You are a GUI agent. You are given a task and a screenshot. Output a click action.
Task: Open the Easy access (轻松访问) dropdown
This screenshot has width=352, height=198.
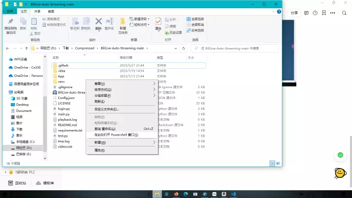tap(140, 25)
